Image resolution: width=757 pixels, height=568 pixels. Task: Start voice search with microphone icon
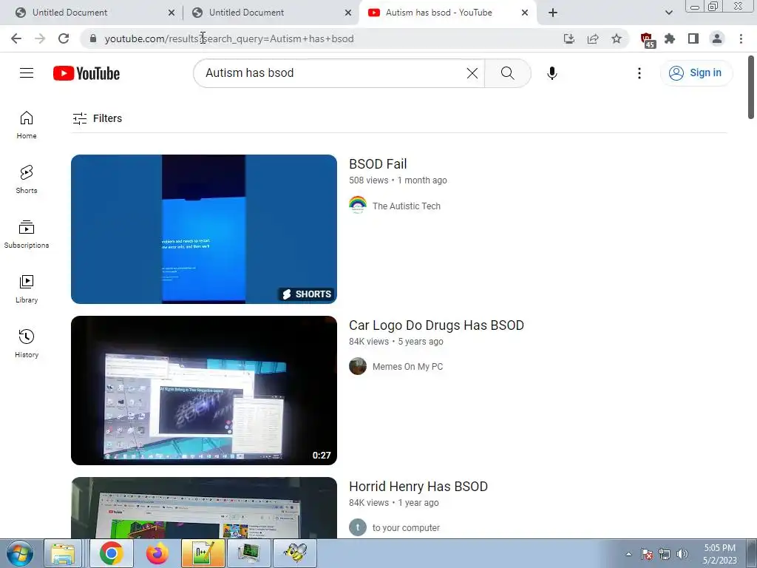click(551, 73)
